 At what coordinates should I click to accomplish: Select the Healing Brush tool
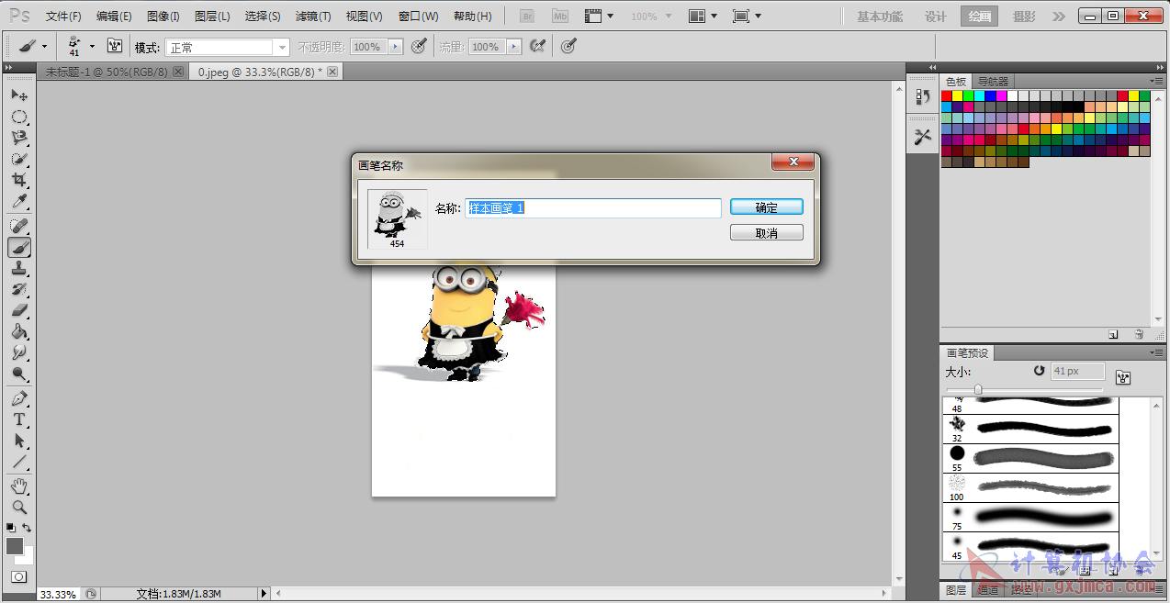18,226
